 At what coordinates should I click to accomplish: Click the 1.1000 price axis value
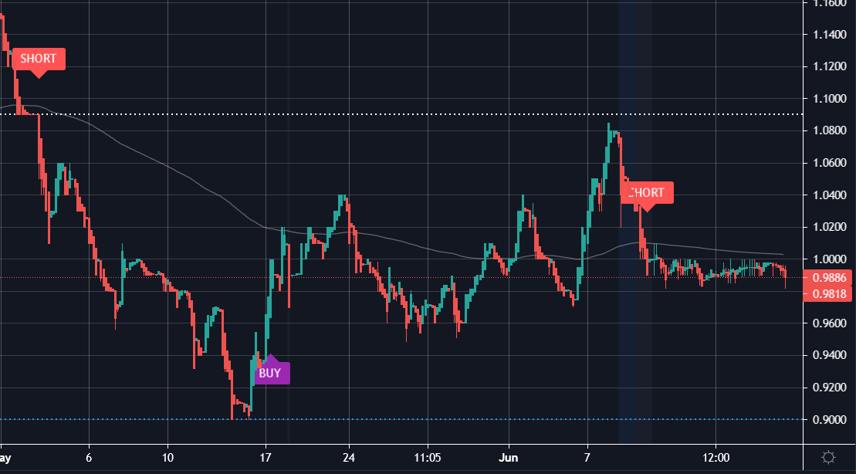tap(830, 99)
